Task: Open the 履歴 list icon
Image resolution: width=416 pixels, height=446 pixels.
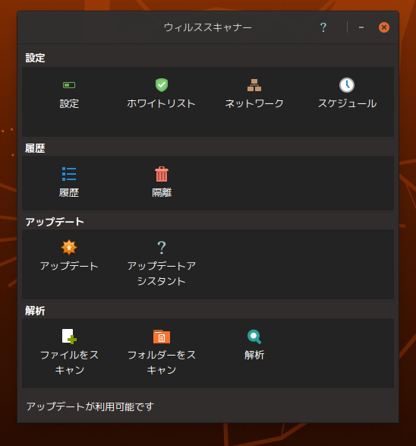Action: pos(69,174)
